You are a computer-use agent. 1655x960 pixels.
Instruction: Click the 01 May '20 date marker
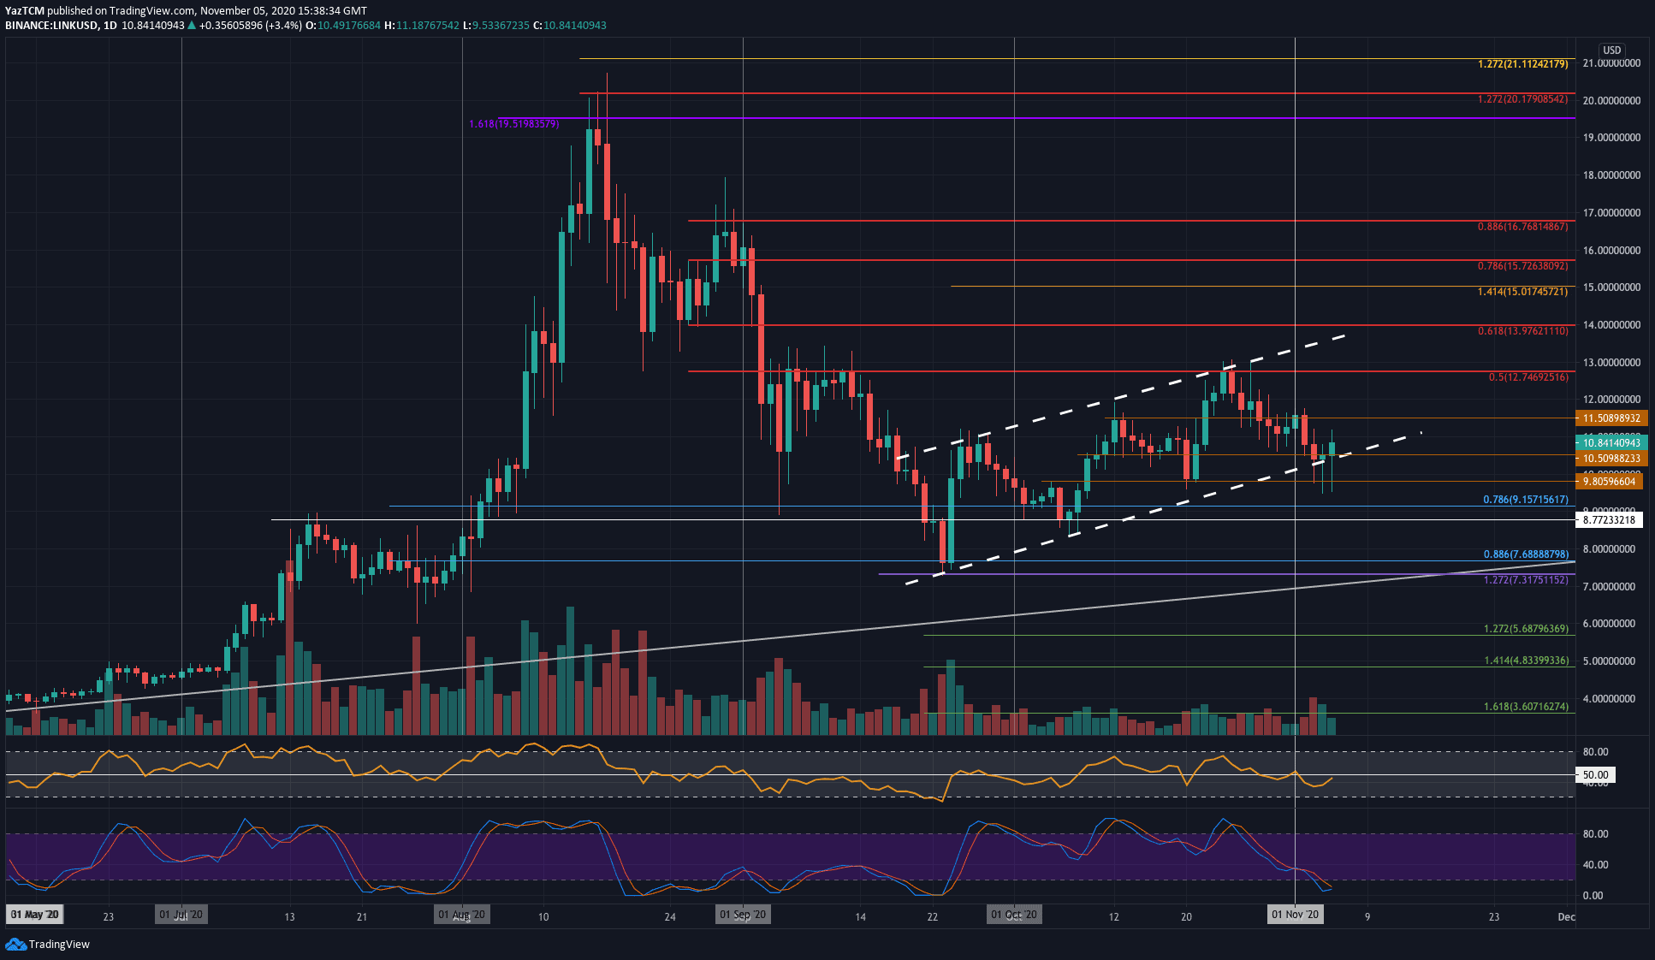tap(34, 915)
